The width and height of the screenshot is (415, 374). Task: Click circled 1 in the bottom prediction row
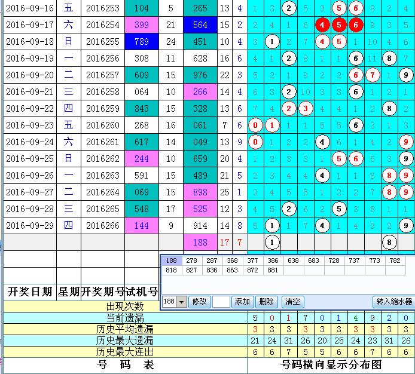pos(272,242)
